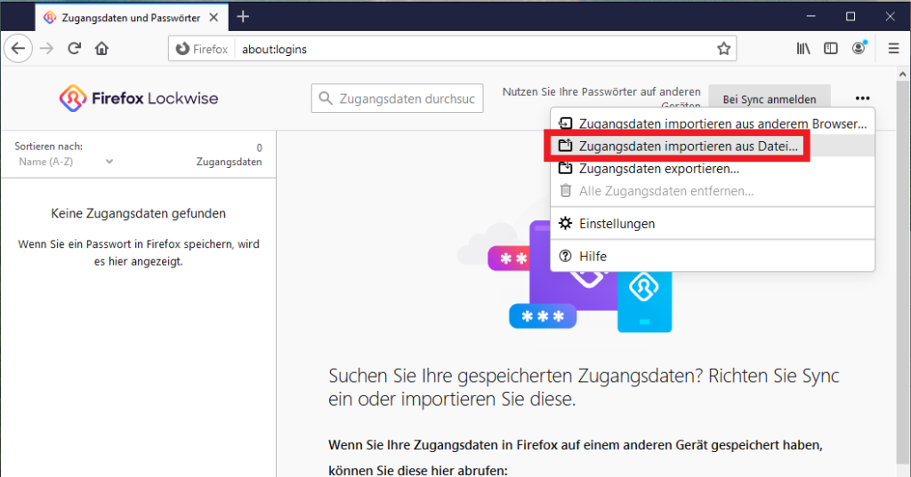The image size is (911, 477).
Task: Open Einstellungen from the menu
Action: coord(713,224)
